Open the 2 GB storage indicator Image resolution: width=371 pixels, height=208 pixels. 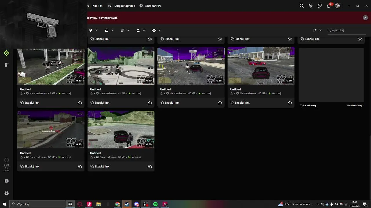[6, 165]
